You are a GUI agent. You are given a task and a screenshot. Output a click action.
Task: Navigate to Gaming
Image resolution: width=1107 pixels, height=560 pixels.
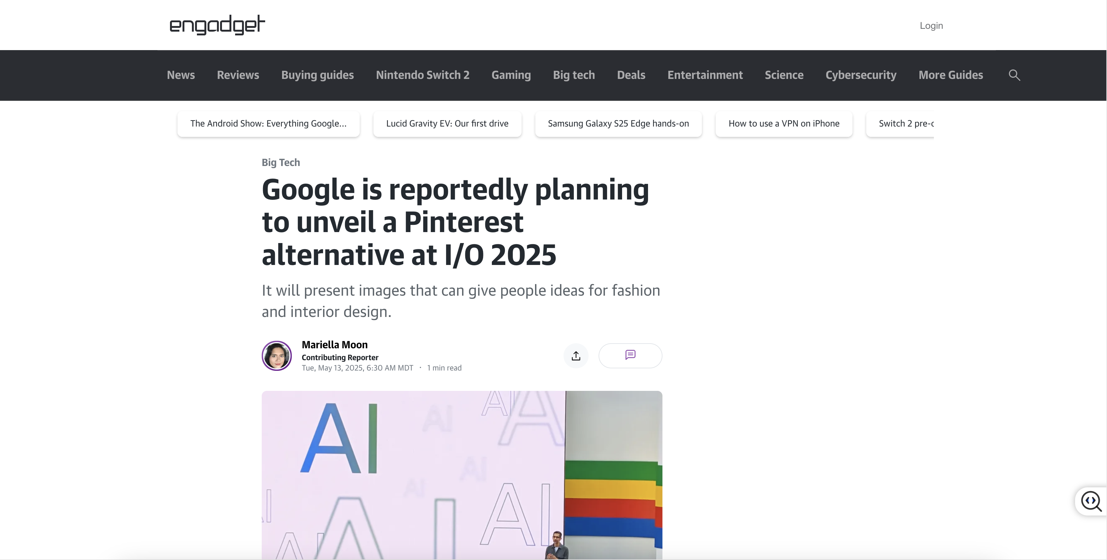[x=511, y=75]
